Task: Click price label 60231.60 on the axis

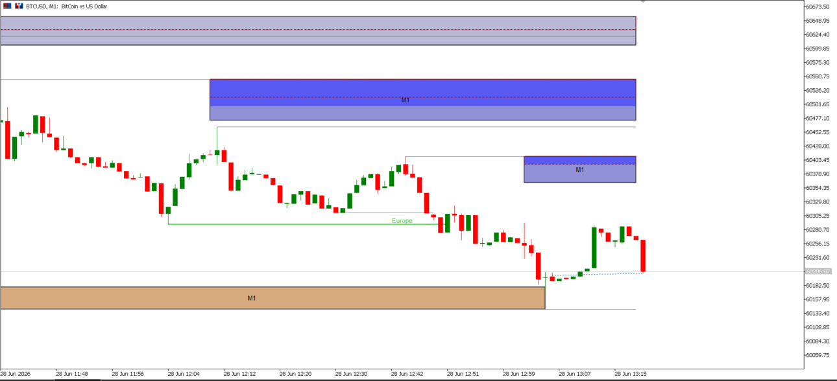Action: click(818, 257)
